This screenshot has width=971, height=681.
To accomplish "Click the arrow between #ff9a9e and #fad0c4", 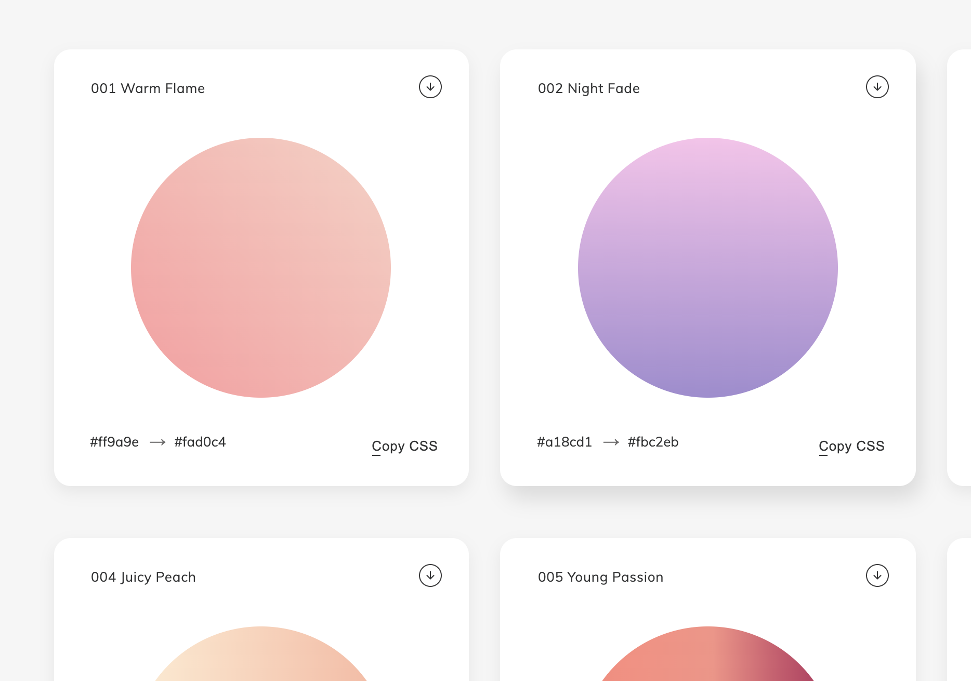I will coord(157,442).
